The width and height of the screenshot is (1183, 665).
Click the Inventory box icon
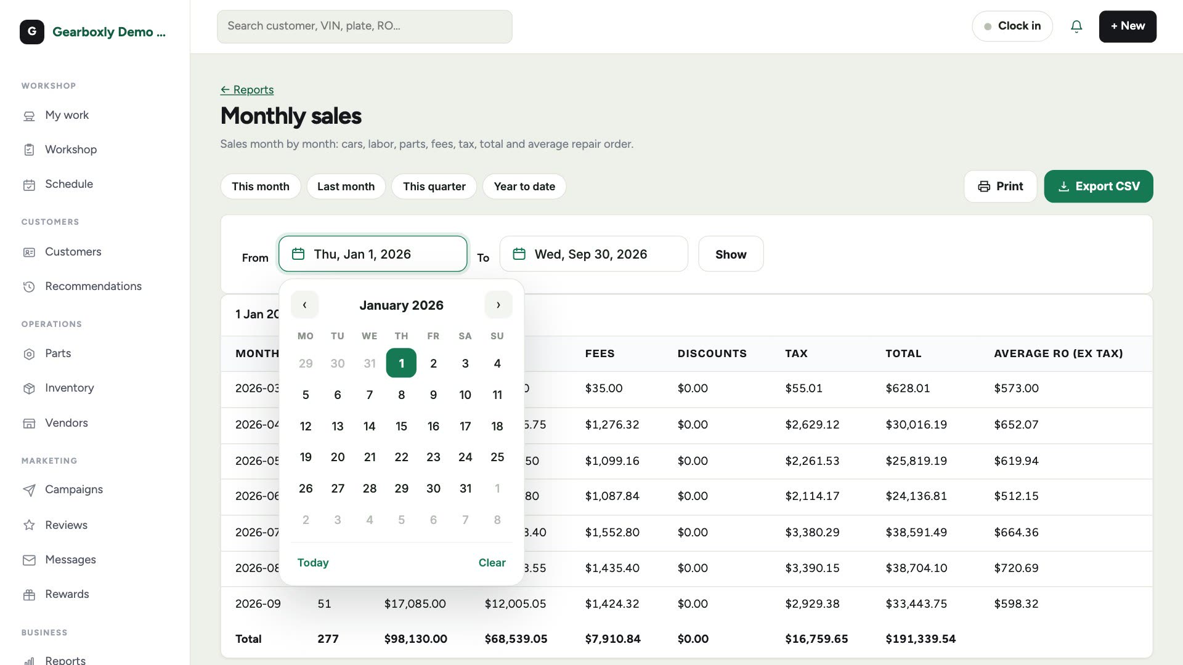(29, 389)
